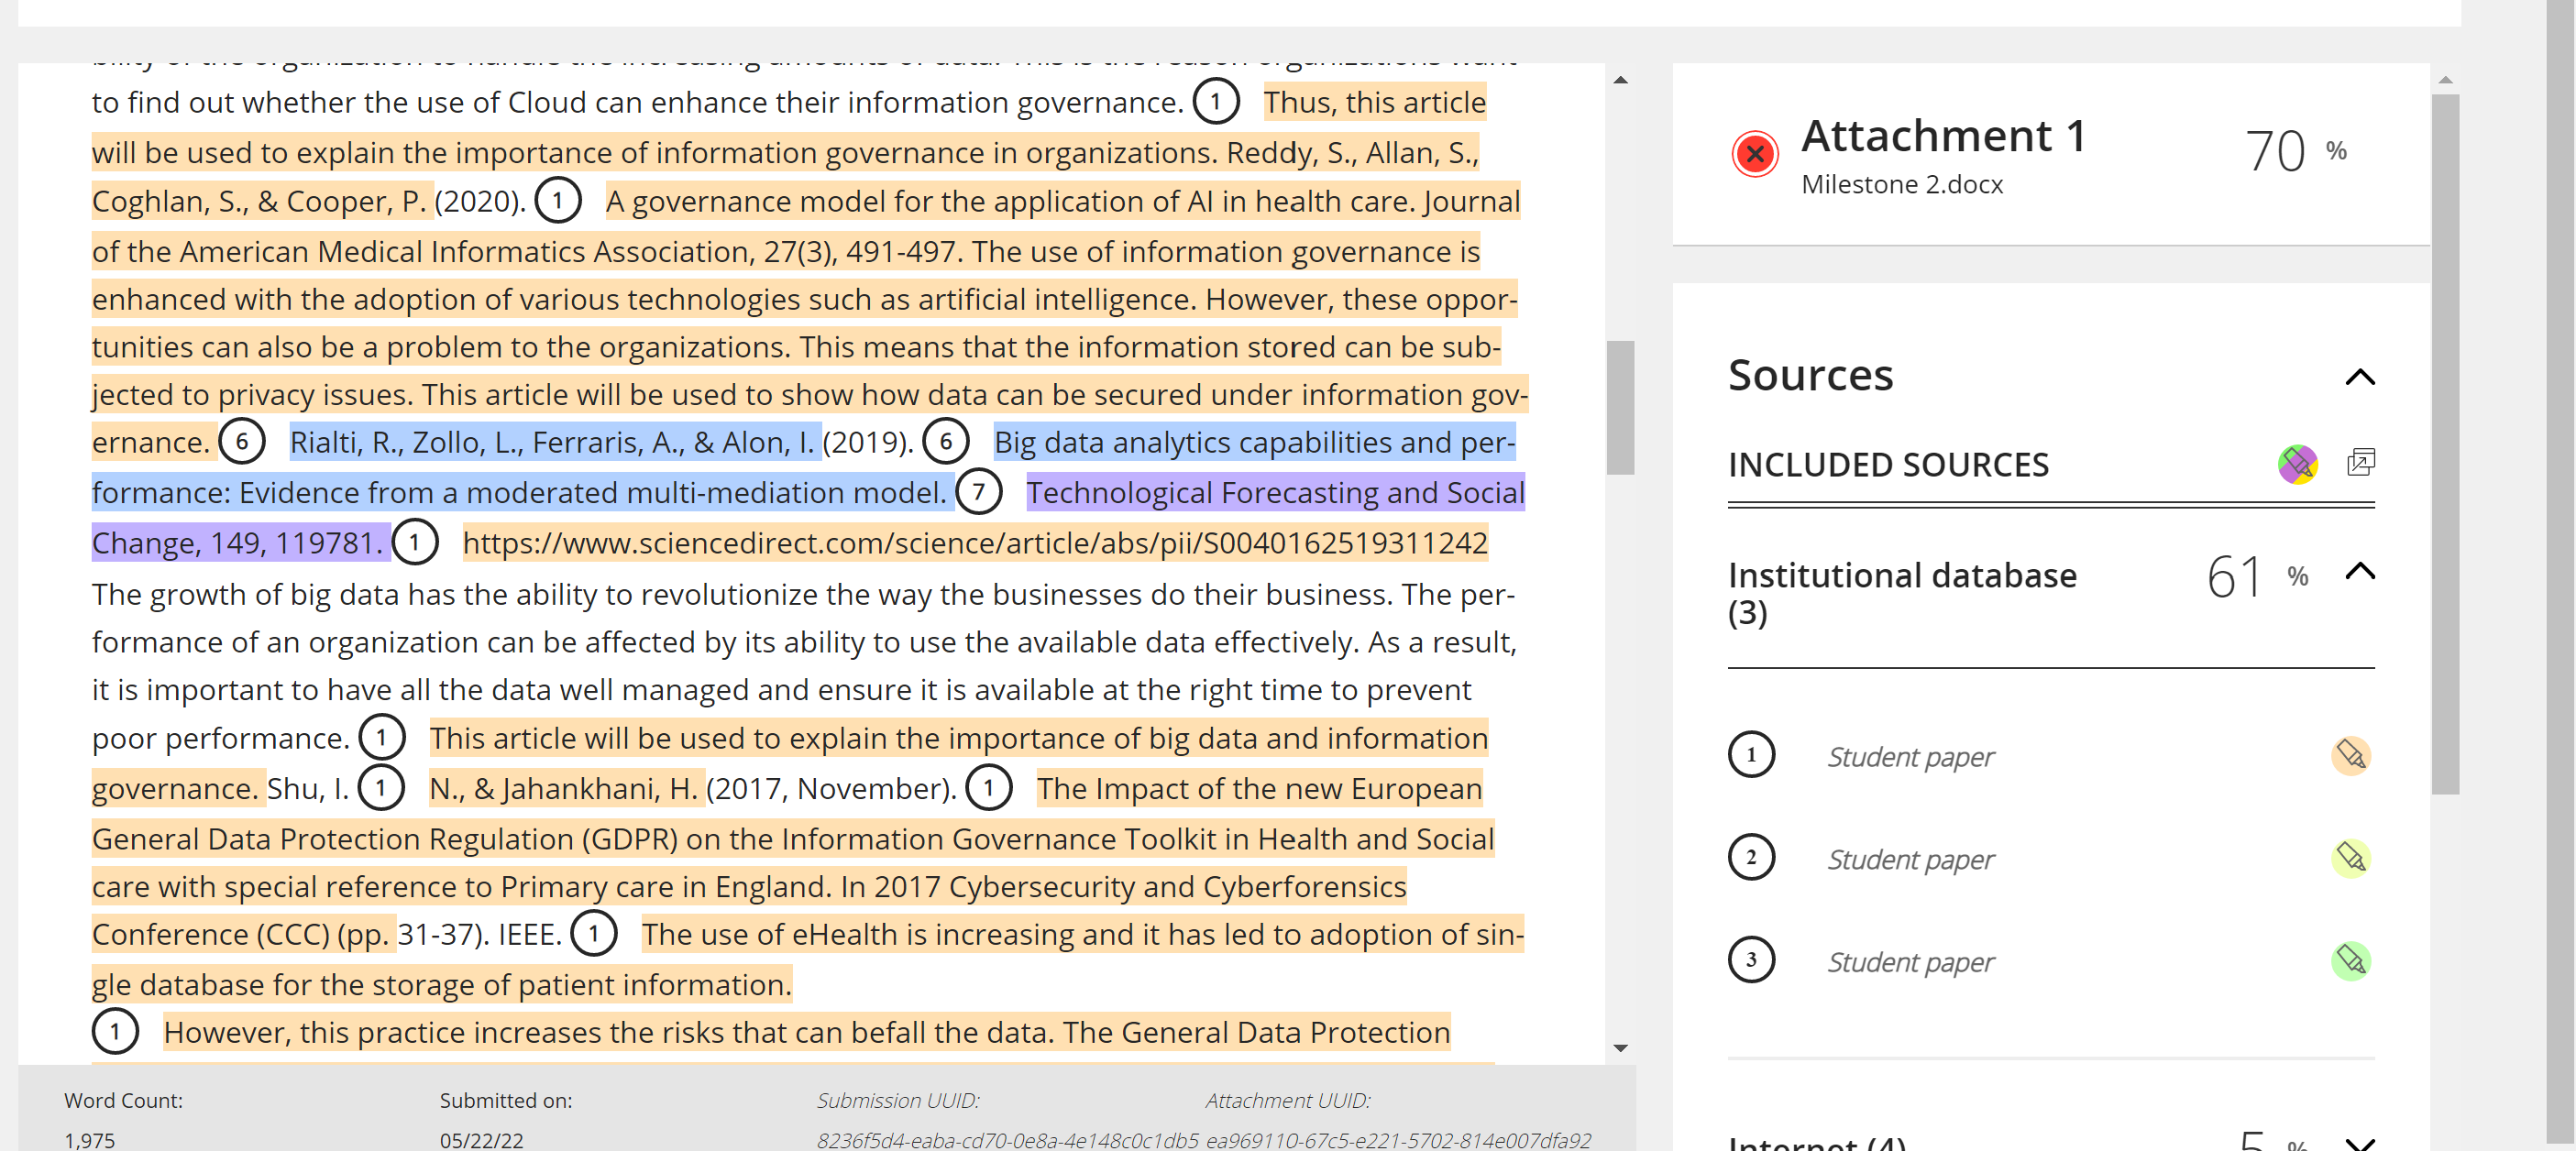Select the "Attachment 1" heading
The width and height of the screenshot is (2576, 1151).
(1943, 136)
